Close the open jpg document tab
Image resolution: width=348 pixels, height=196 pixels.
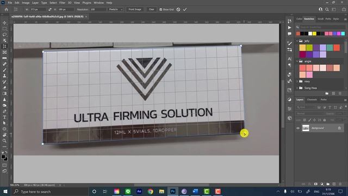86,16
